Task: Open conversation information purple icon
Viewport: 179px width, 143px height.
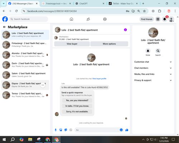Action: [125, 30]
